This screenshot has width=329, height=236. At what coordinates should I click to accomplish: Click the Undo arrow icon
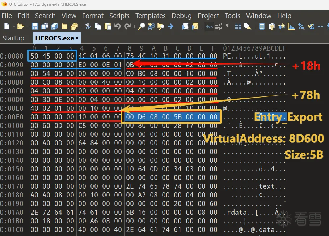pos(117,26)
